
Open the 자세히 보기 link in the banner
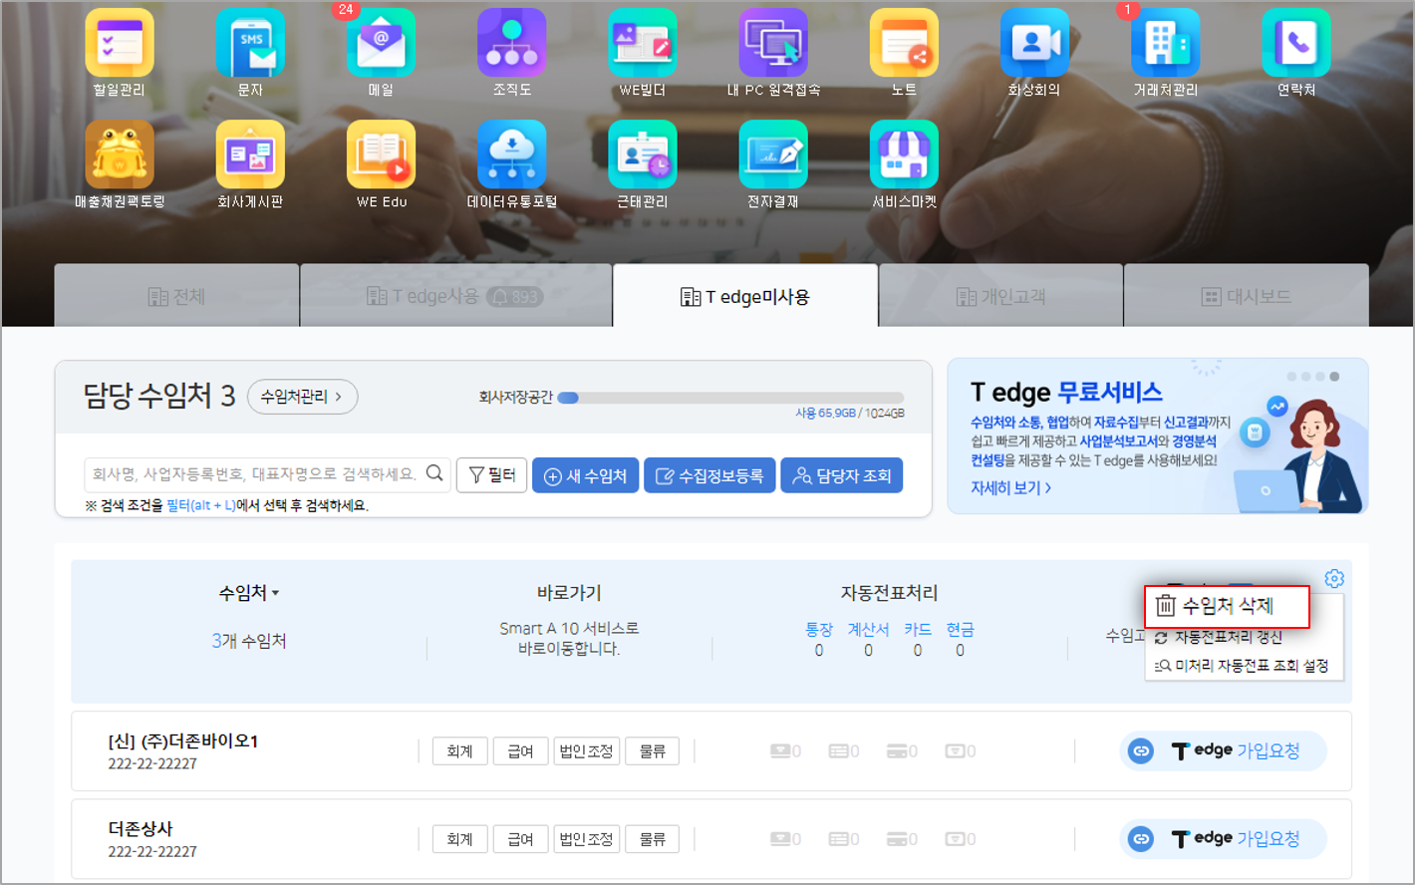pyautogui.click(x=1010, y=487)
